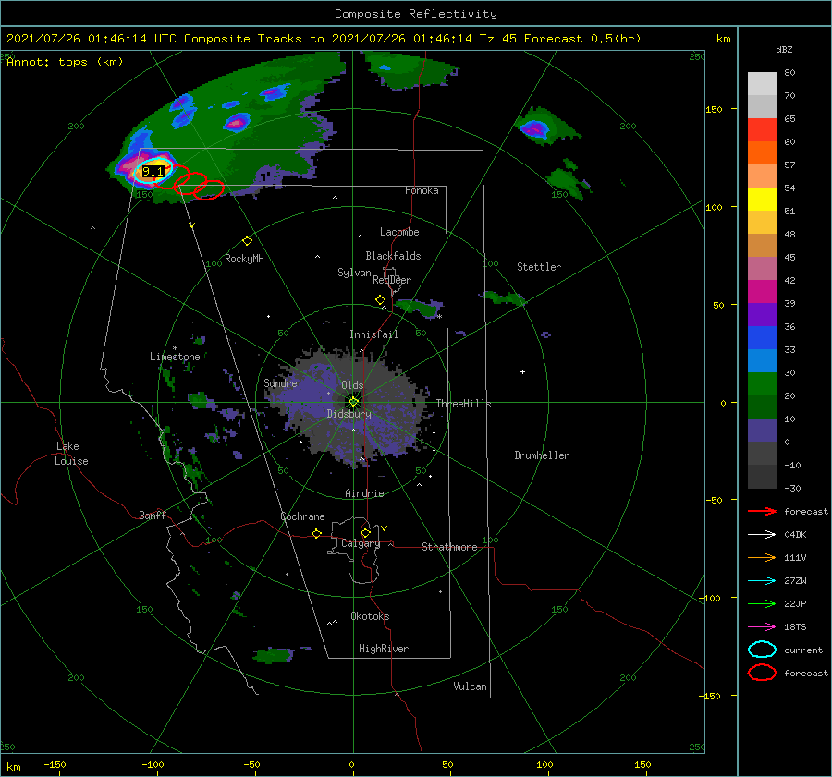Click the 'Annot: tops (km)' annotation text

(65, 62)
